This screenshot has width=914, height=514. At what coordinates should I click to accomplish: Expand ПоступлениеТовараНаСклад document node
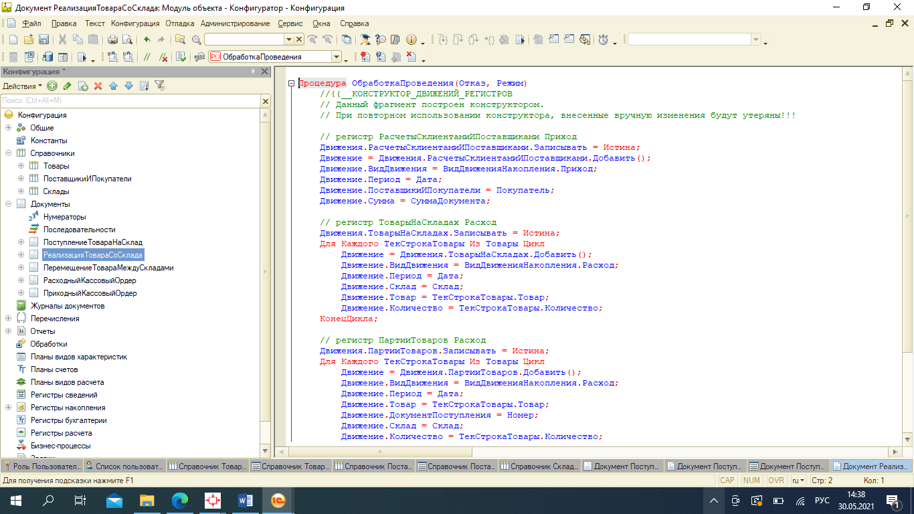click(x=21, y=242)
